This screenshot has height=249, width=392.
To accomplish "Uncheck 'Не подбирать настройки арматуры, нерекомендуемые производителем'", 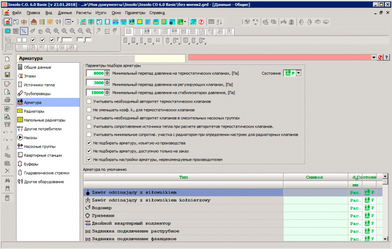I will pos(89,159).
